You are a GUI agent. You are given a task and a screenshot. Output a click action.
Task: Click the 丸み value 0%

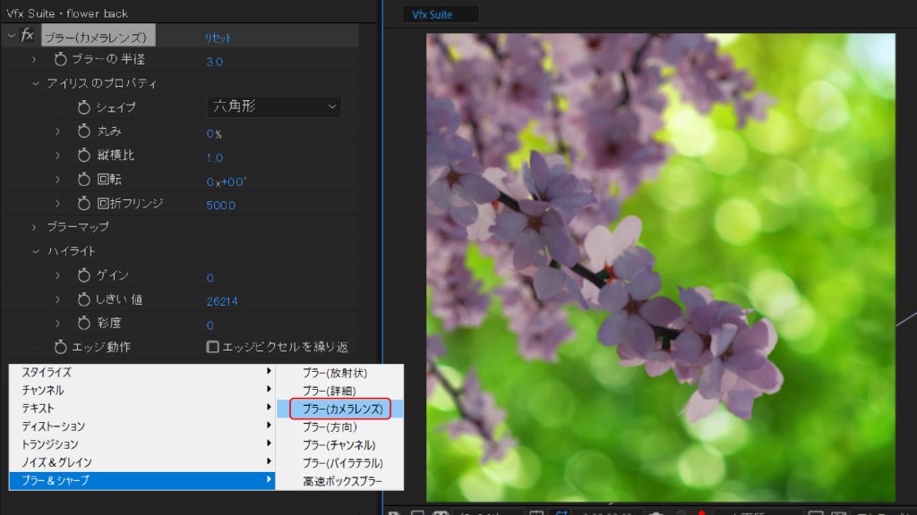pos(214,134)
